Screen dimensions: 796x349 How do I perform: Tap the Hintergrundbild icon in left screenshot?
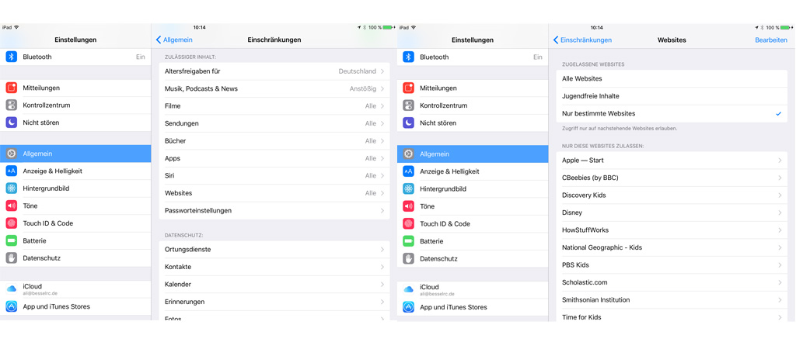pos(11,188)
